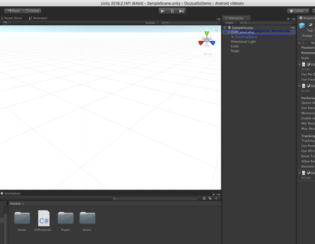
Task: Collapse the OVRCameraRig tree arrow
Action: [x=229, y=32]
